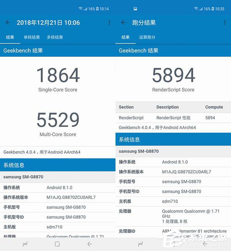Switch to the 单核结果 tab
Image resolution: width=231 pixels, height=251 pixels.
(x=32, y=37)
